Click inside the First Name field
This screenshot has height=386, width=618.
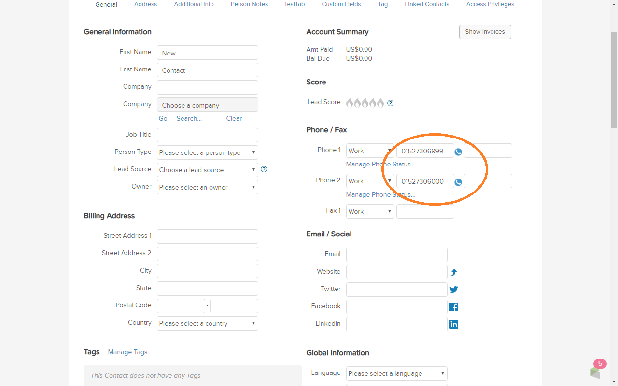(207, 53)
